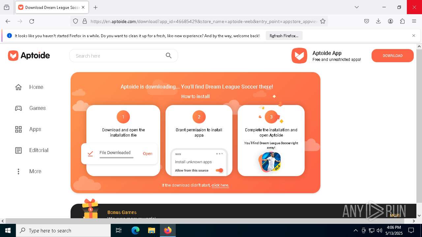This screenshot has width=422, height=237.
Task: Click the MORE link in Bonus Games
Action: click(395, 216)
